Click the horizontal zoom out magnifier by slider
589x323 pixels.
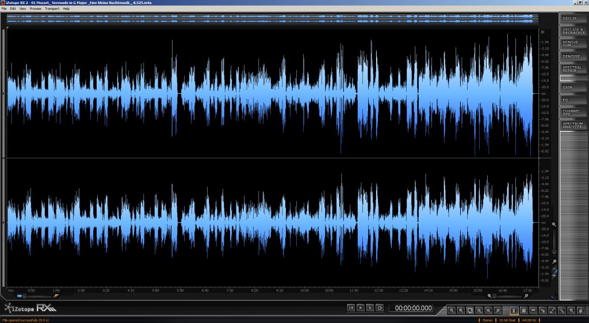pos(489,296)
